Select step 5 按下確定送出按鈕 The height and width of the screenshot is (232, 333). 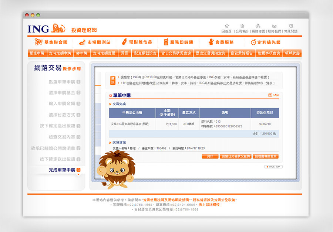click(x=60, y=126)
